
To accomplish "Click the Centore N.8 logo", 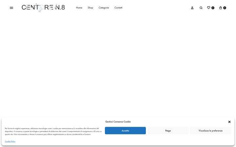I will tap(43, 8).
